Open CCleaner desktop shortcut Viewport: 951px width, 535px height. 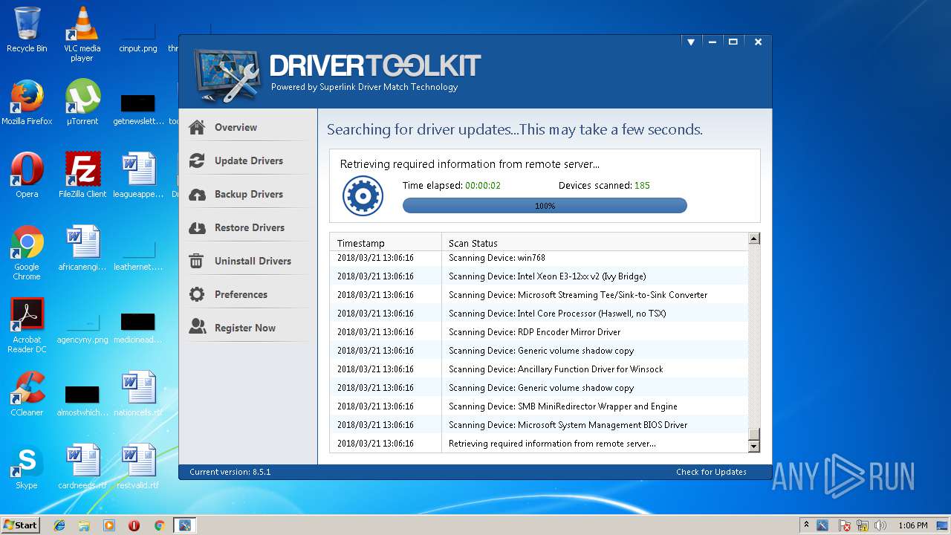[x=27, y=393]
